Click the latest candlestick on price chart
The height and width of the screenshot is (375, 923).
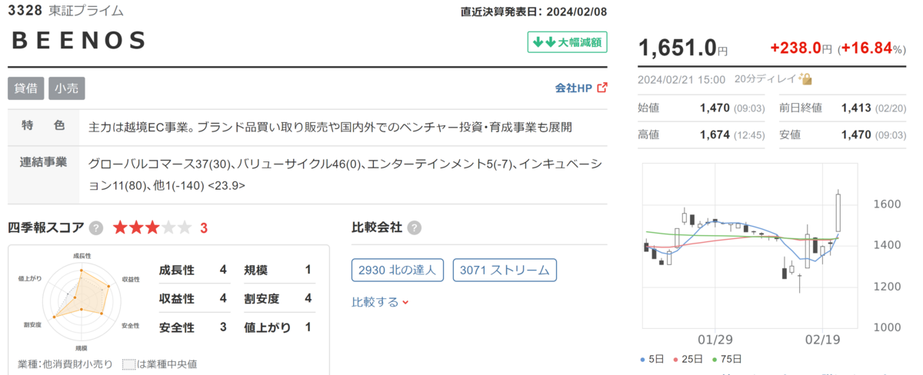838,209
